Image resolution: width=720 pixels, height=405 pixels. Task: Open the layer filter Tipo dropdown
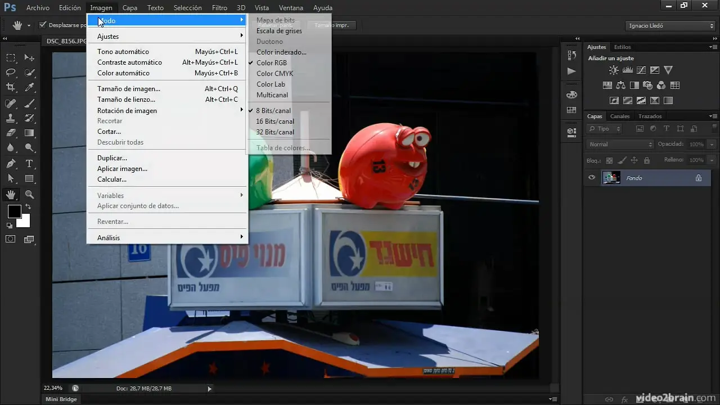click(x=605, y=129)
